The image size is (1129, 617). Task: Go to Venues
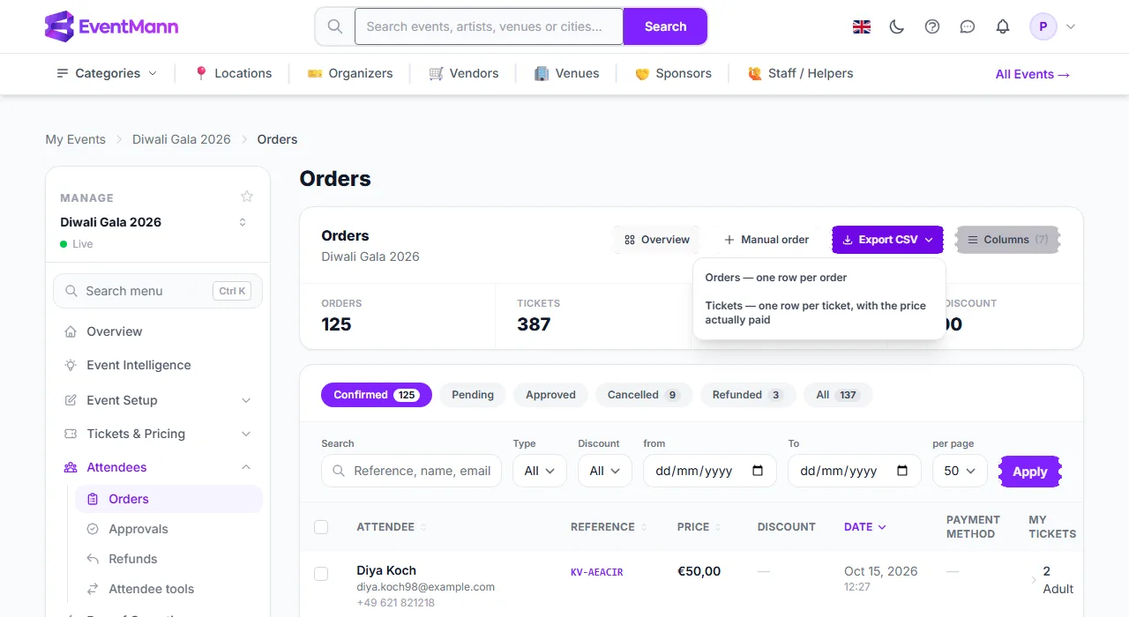(x=567, y=73)
